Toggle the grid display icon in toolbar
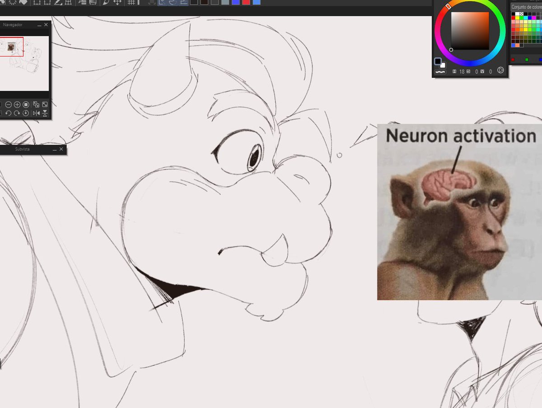Viewport: 542px width, 408px height. [x=131, y=2]
